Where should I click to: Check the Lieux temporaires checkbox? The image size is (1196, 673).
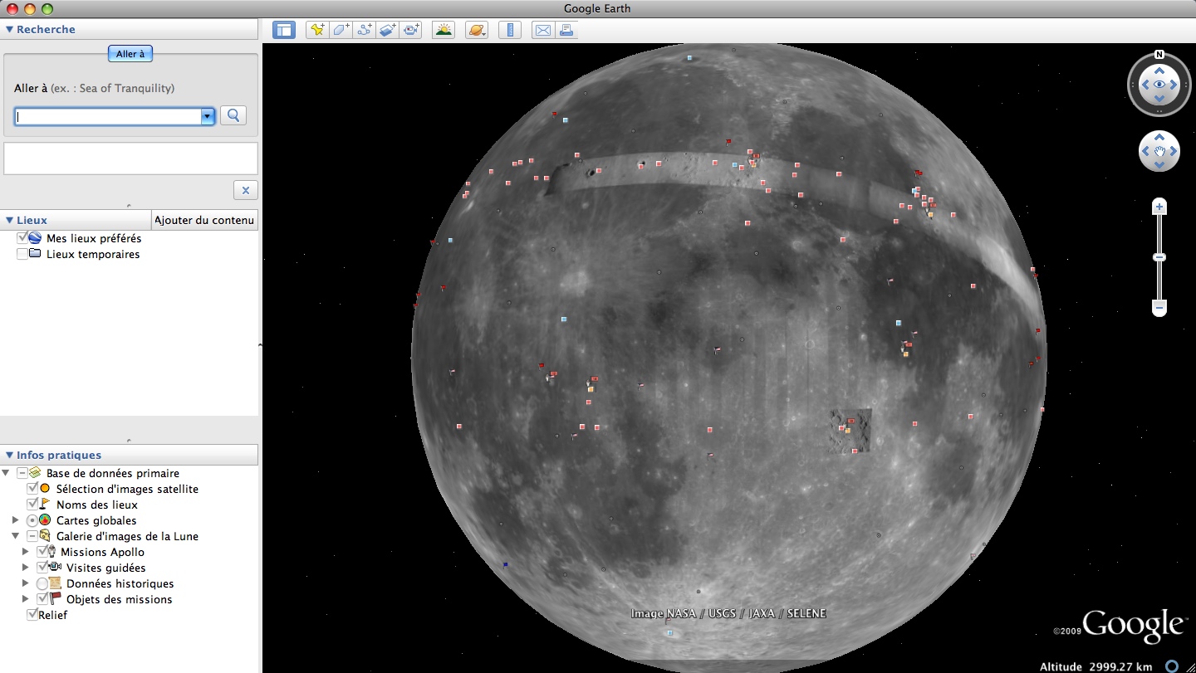[22, 254]
